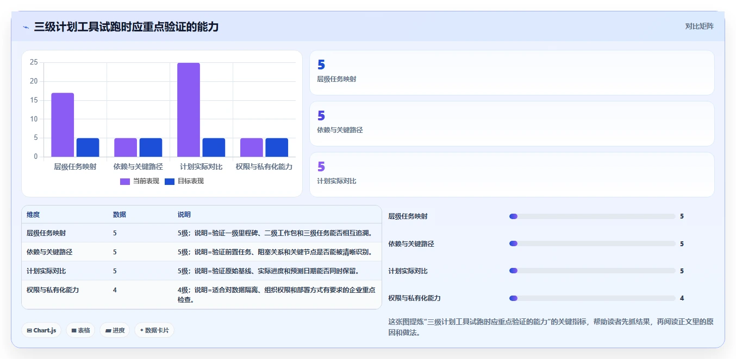
Task: Click the 对比矩阵 label in header
Action: pyautogui.click(x=699, y=26)
